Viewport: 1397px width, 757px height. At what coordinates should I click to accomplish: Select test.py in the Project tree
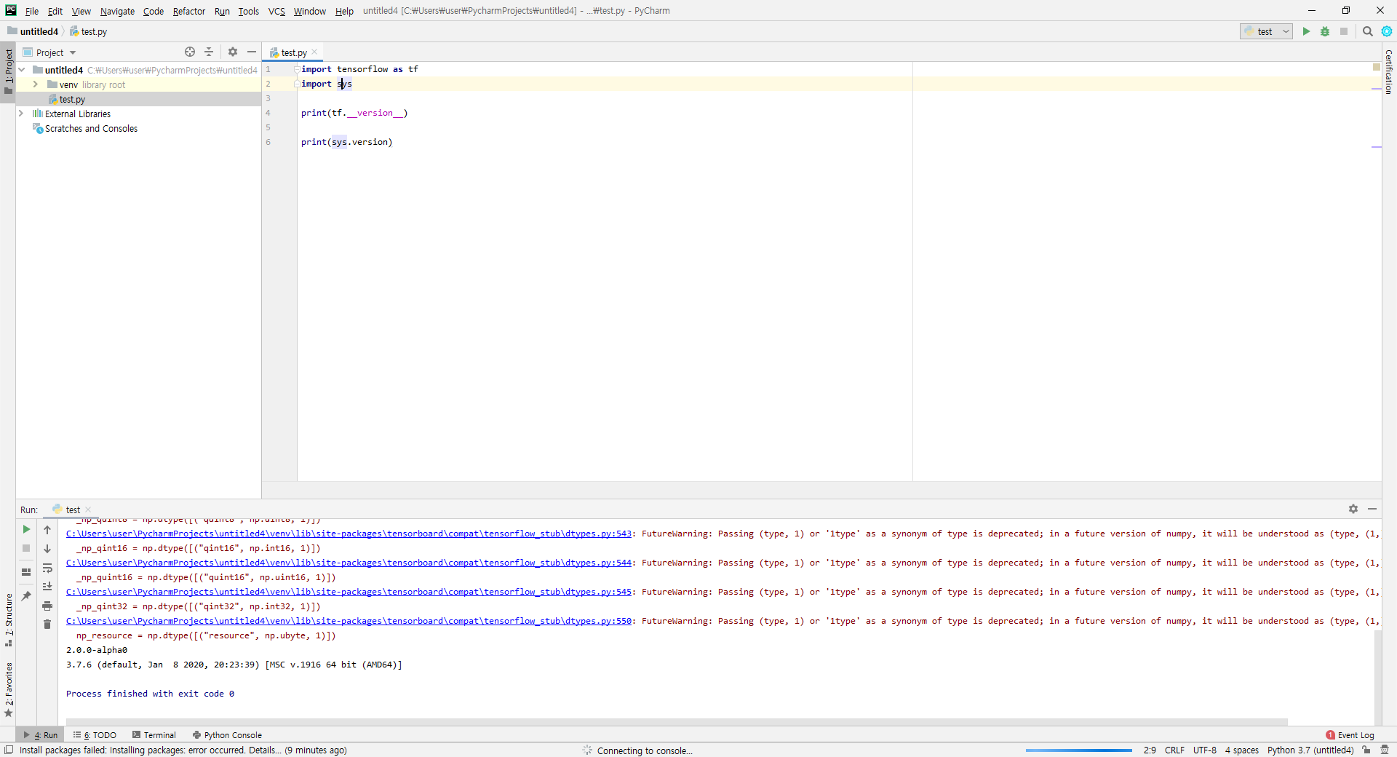[72, 99]
